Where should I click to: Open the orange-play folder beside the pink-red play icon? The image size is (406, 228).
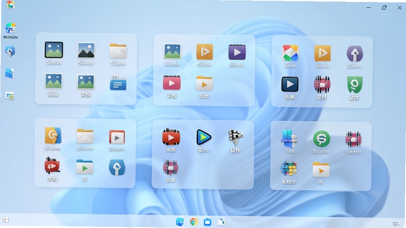(x=205, y=84)
